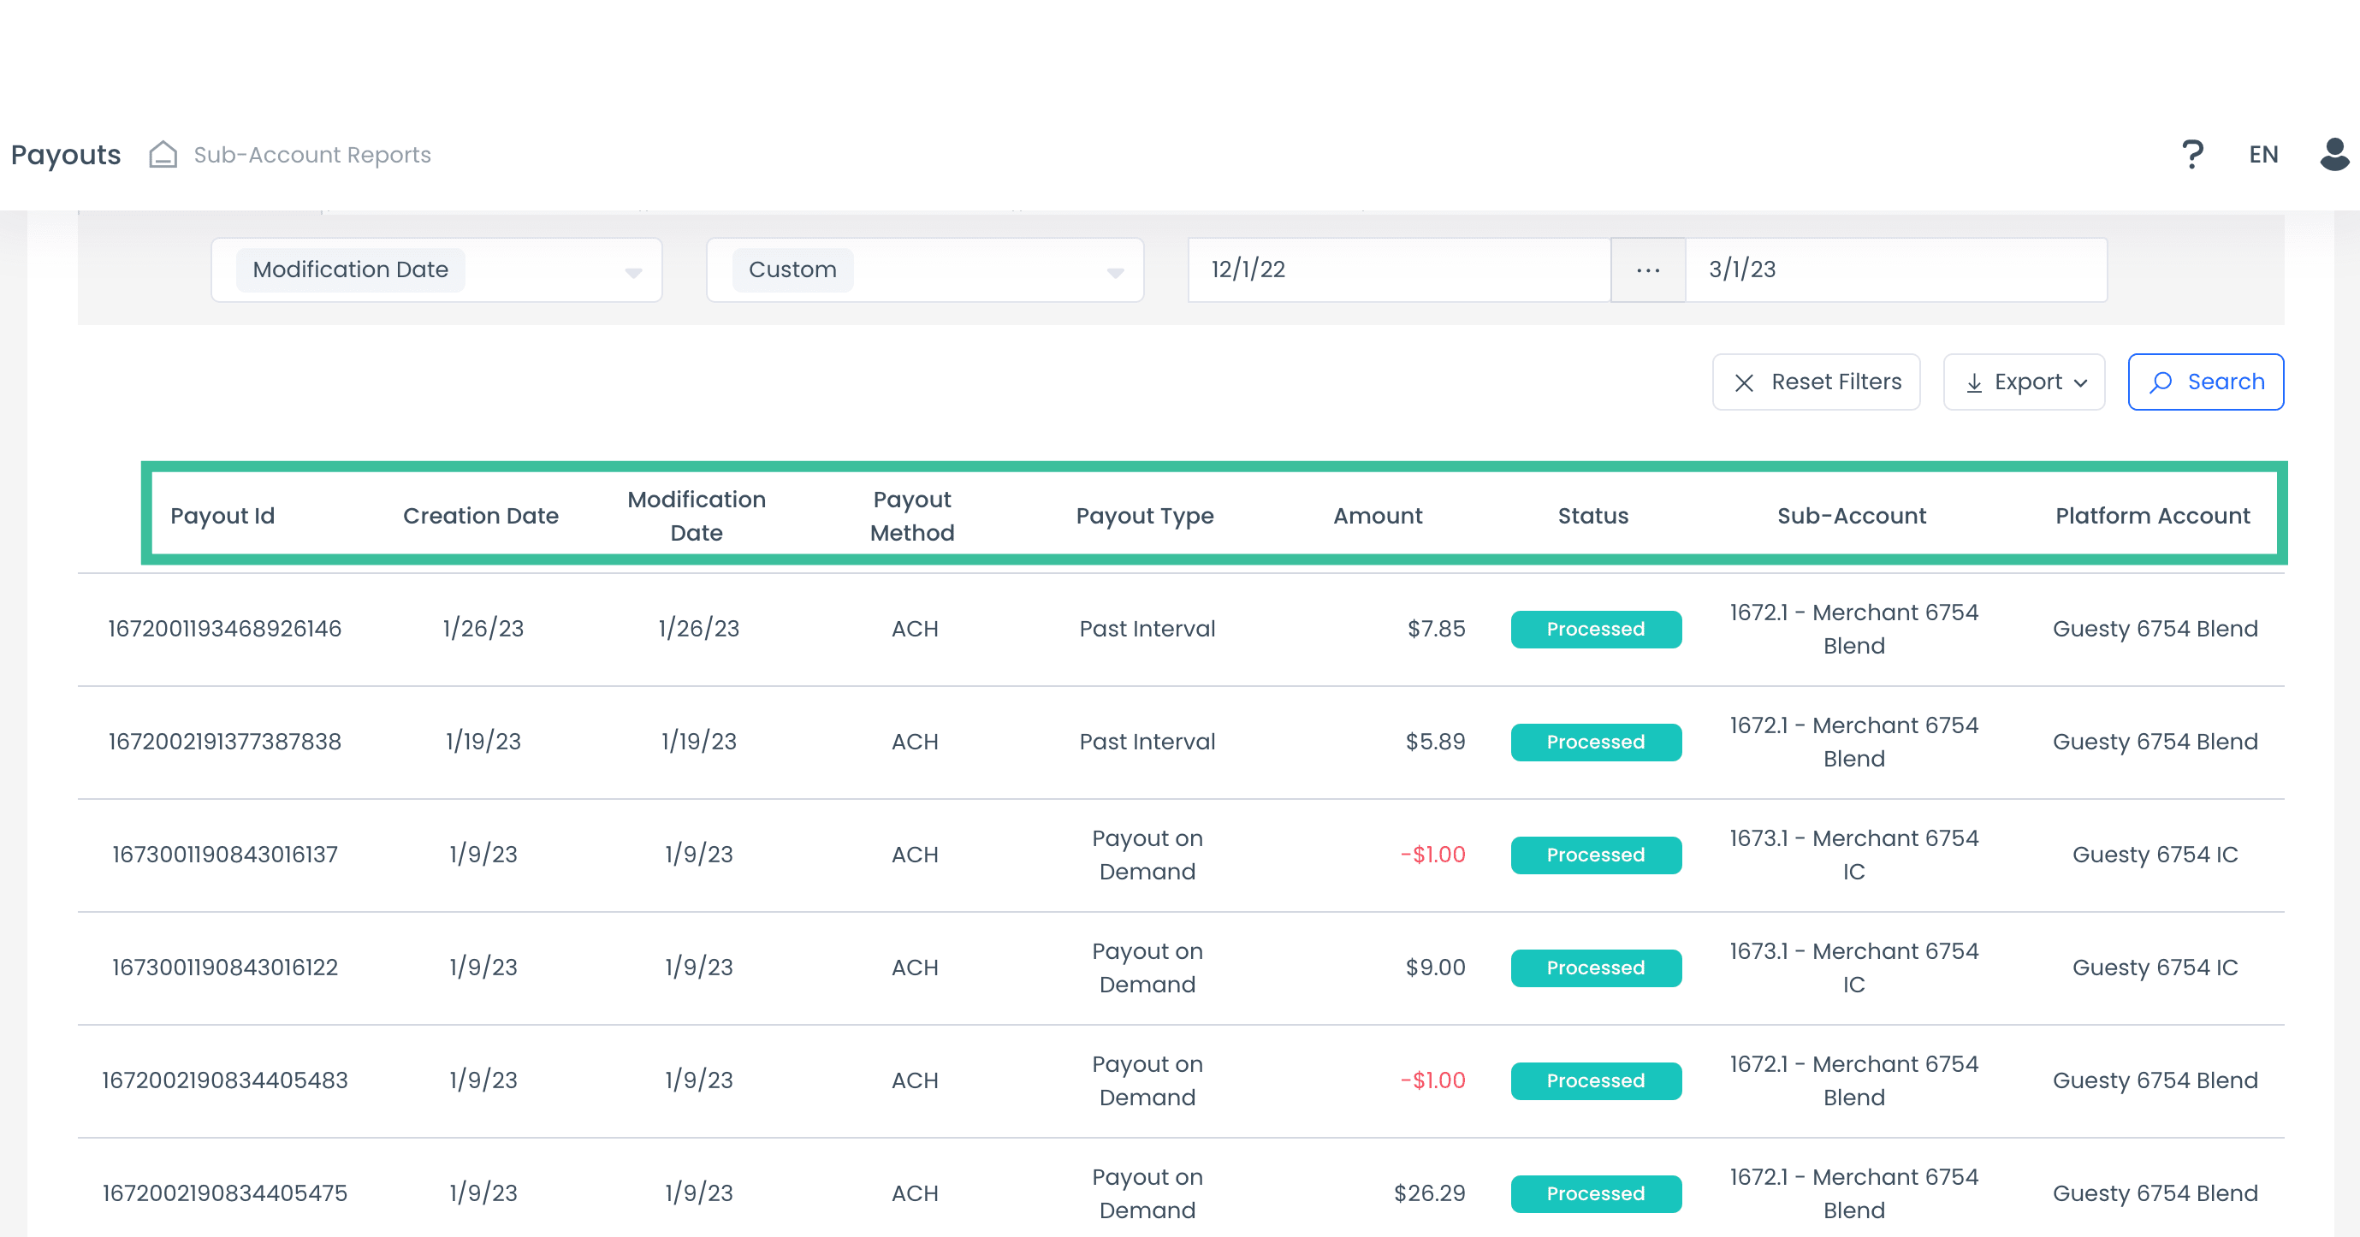Screen dimensions: 2360x1237
Task: Click the X icon on Reset Filters
Action: point(1745,382)
